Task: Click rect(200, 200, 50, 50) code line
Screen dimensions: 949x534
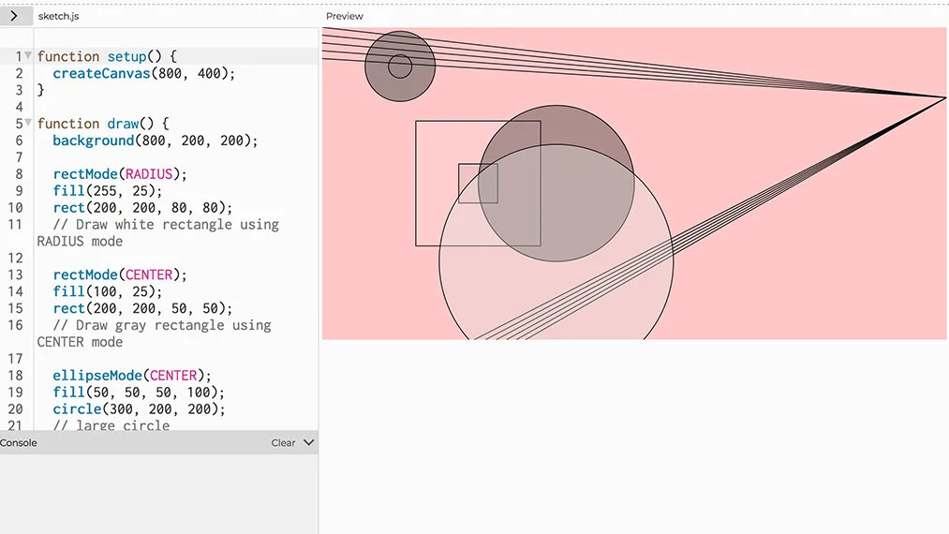Action: point(142,308)
